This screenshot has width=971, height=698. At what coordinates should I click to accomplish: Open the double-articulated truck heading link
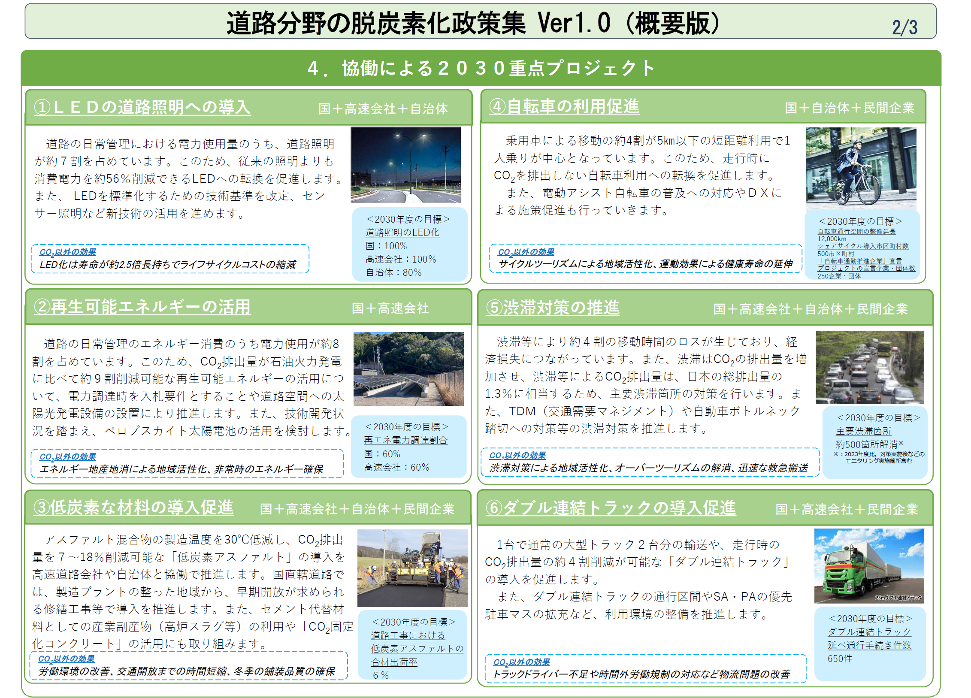(x=611, y=508)
